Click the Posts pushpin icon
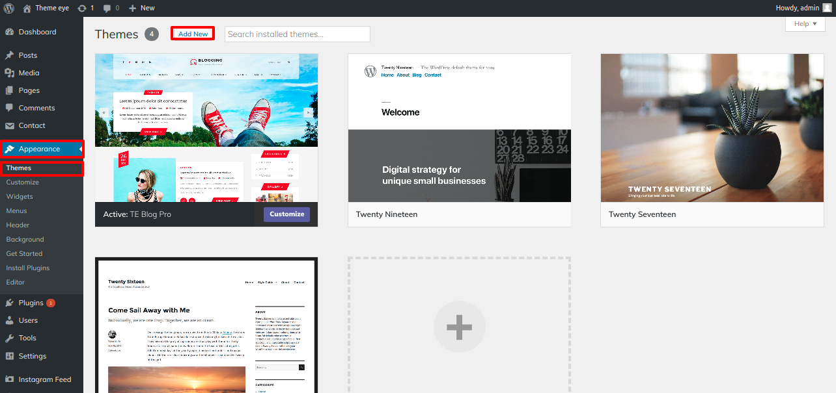Screen dimensions: 836x393 click(x=9, y=55)
